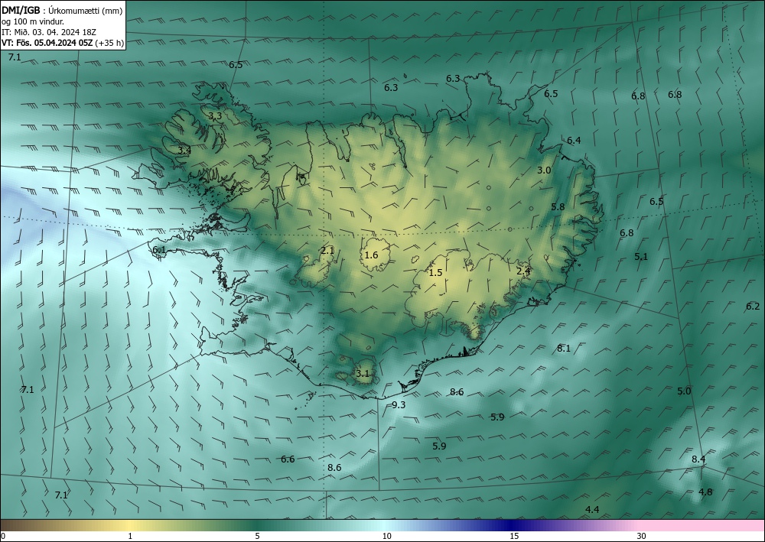
Task: Click the color scale label 1
Action: point(130,536)
